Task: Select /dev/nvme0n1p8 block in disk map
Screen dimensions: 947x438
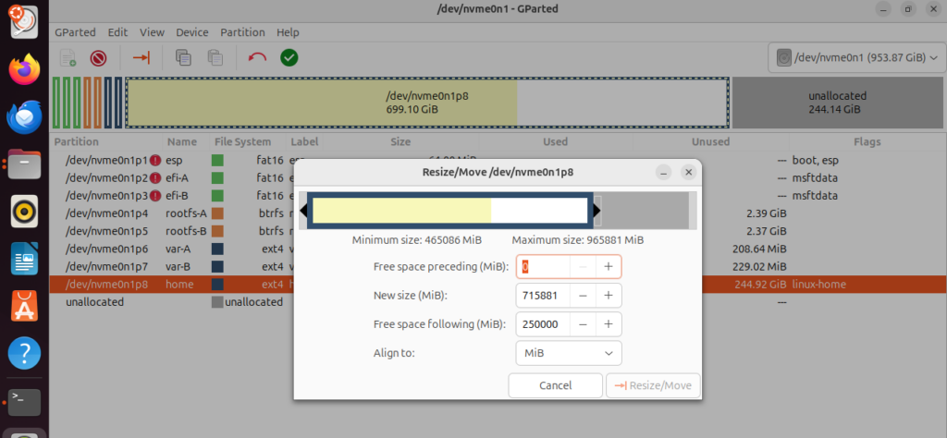Action: tap(426, 103)
